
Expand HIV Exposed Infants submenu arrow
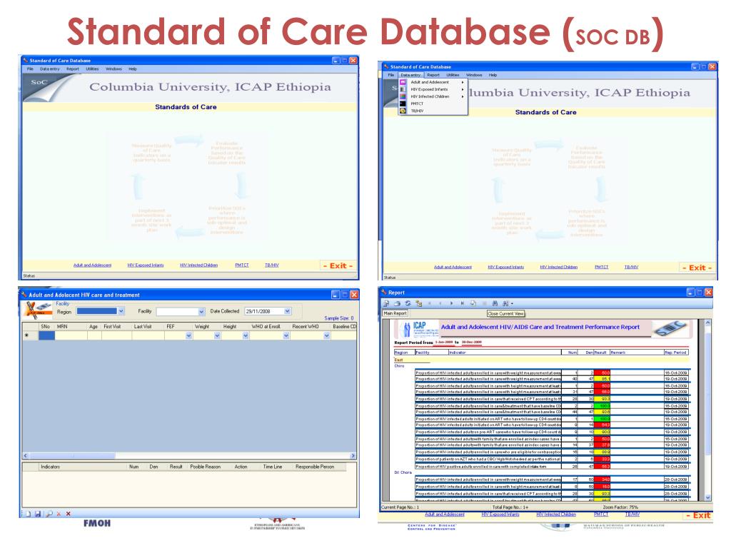(463, 89)
